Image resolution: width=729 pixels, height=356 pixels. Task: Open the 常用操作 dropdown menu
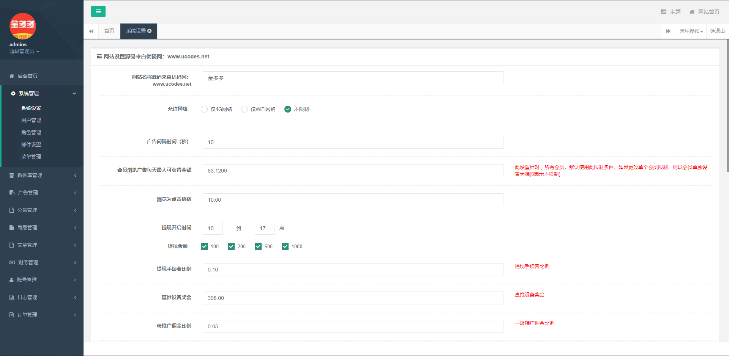[691, 31]
